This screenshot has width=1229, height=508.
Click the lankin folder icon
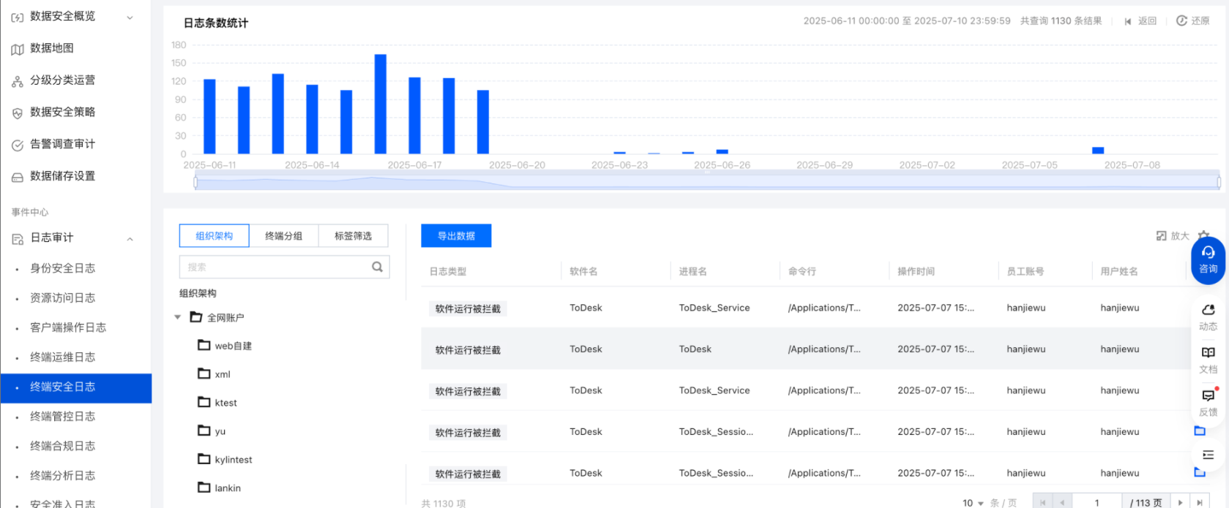pos(204,488)
